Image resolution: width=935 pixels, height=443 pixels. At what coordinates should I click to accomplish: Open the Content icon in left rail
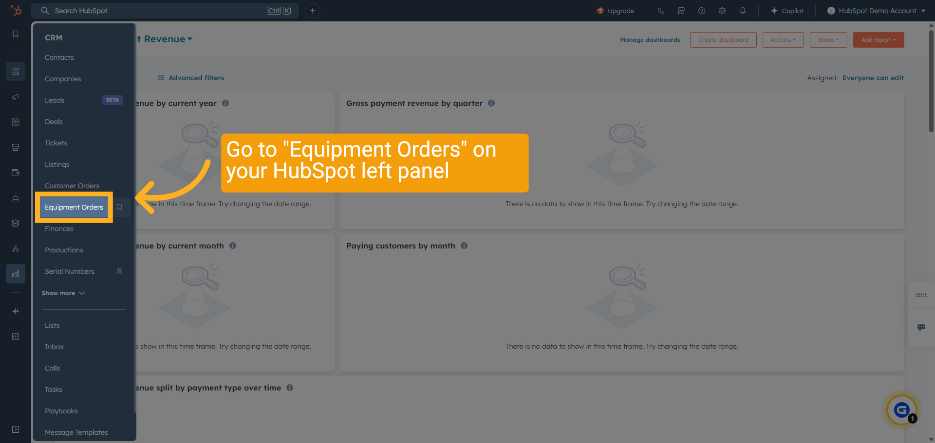[x=16, y=122]
